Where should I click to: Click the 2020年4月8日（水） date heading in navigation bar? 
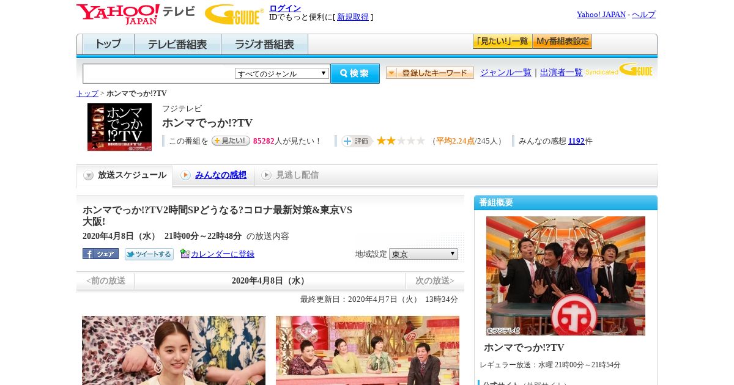270,281
